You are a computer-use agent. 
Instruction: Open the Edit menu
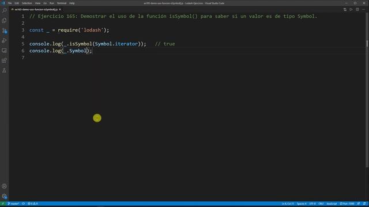[17, 3]
